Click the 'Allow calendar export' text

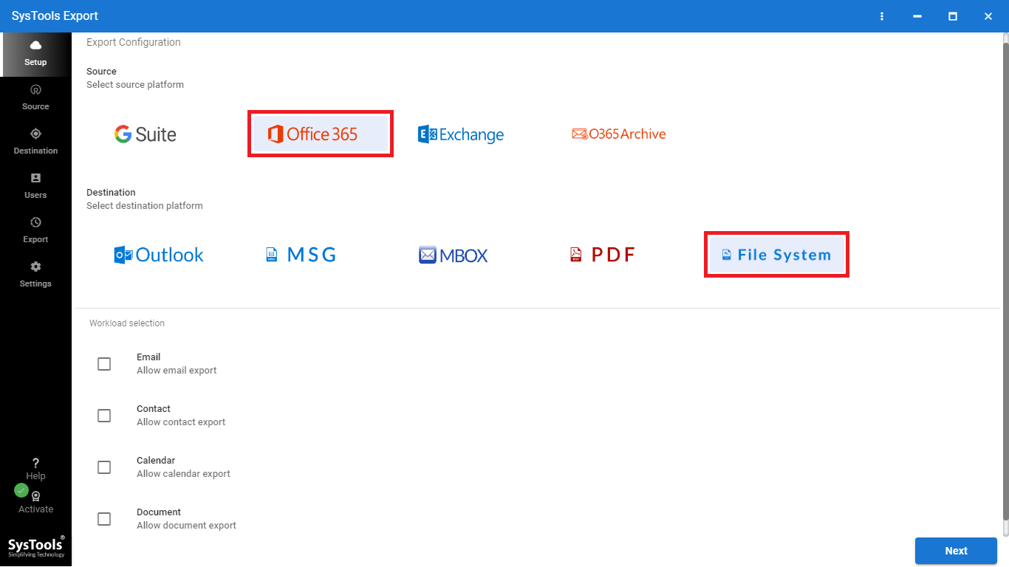coord(183,474)
